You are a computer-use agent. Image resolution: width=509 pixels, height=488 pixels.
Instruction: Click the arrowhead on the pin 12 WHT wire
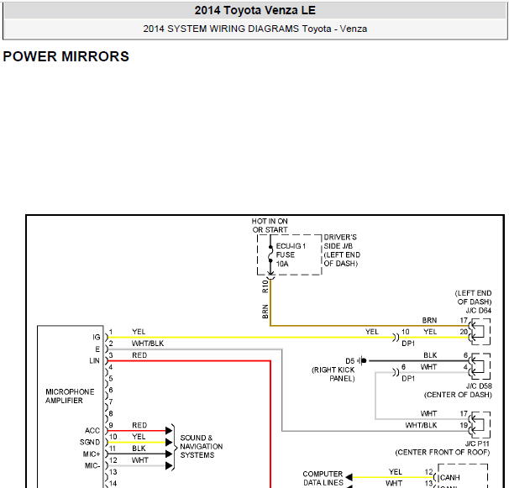pyautogui.click(x=169, y=465)
